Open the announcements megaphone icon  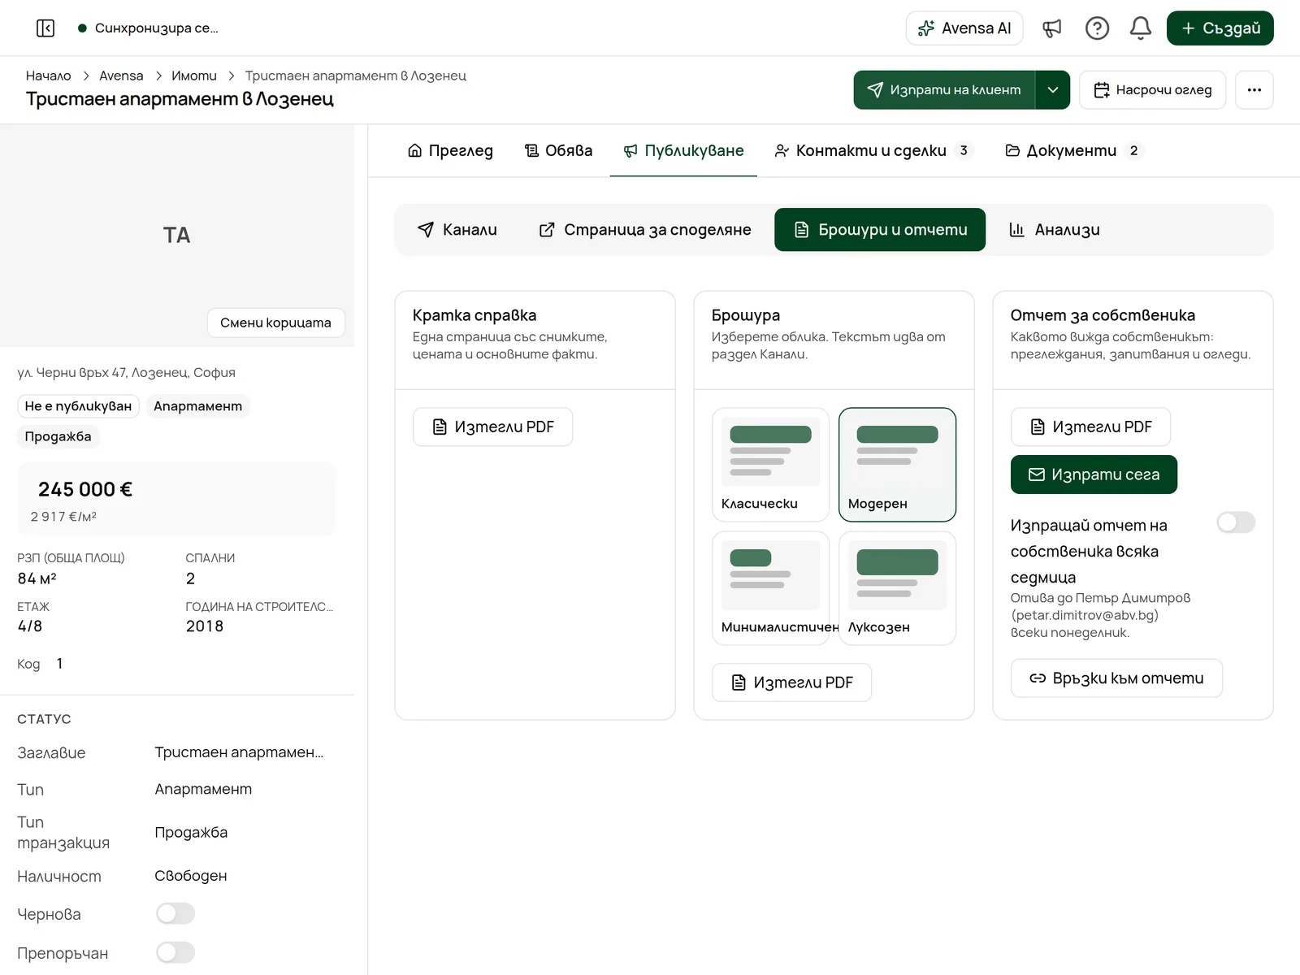[x=1052, y=28]
